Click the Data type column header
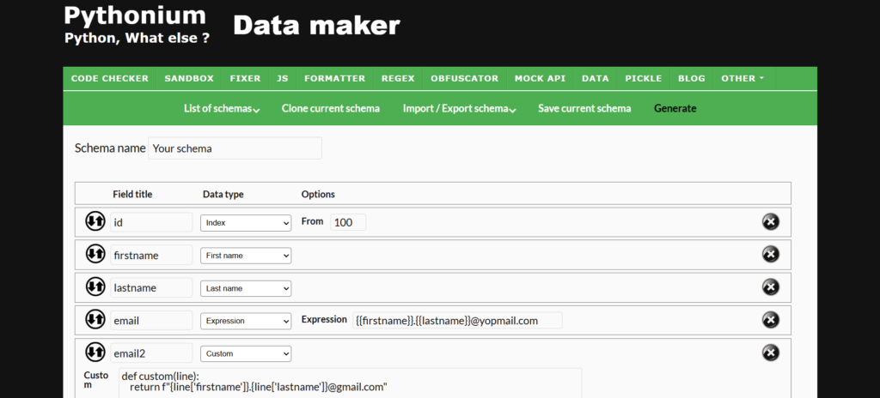Screen dimensions: 880x398 click(x=223, y=195)
